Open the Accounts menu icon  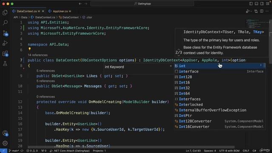[5, 133]
